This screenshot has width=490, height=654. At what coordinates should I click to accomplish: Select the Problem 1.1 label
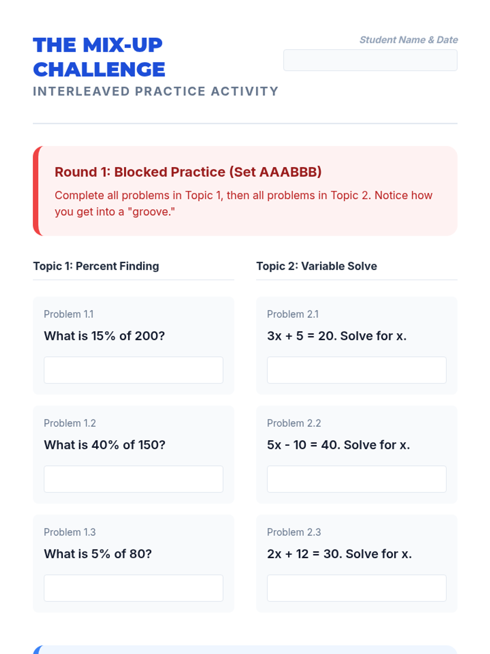point(69,314)
